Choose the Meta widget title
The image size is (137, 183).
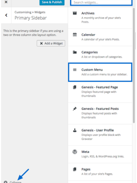(85, 152)
